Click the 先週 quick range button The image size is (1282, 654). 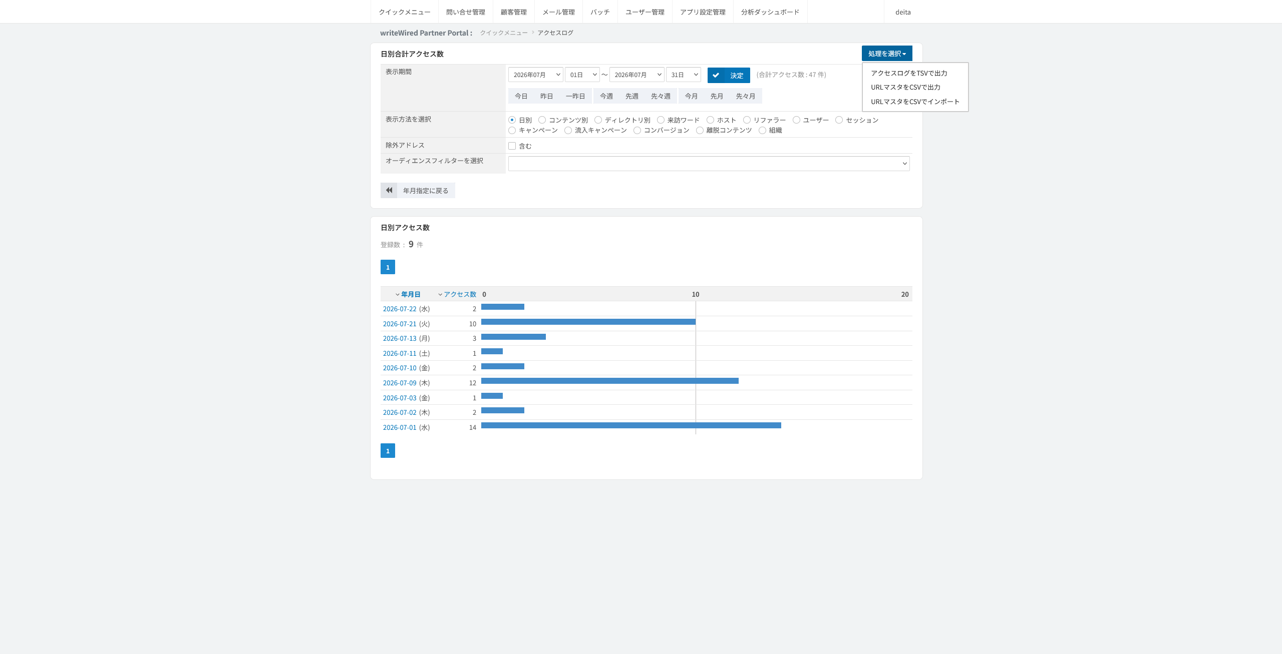coord(632,96)
